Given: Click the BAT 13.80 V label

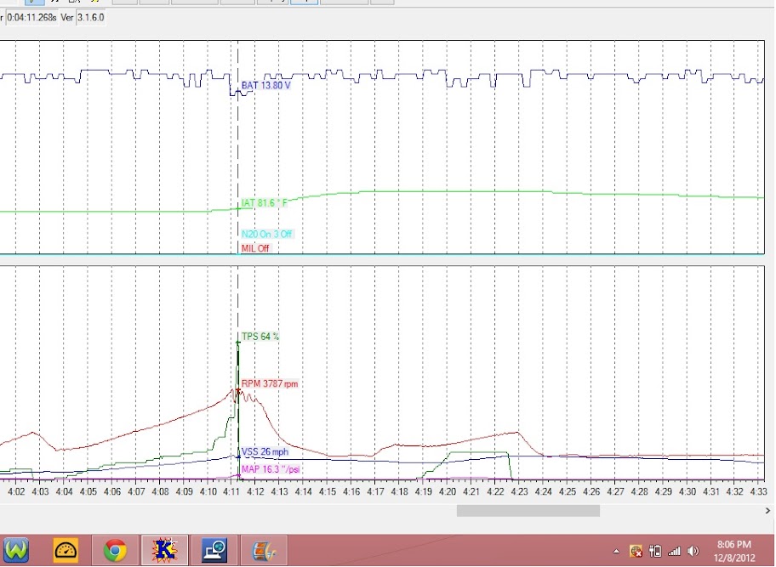Looking at the screenshot, I should click(x=266, y=86).
